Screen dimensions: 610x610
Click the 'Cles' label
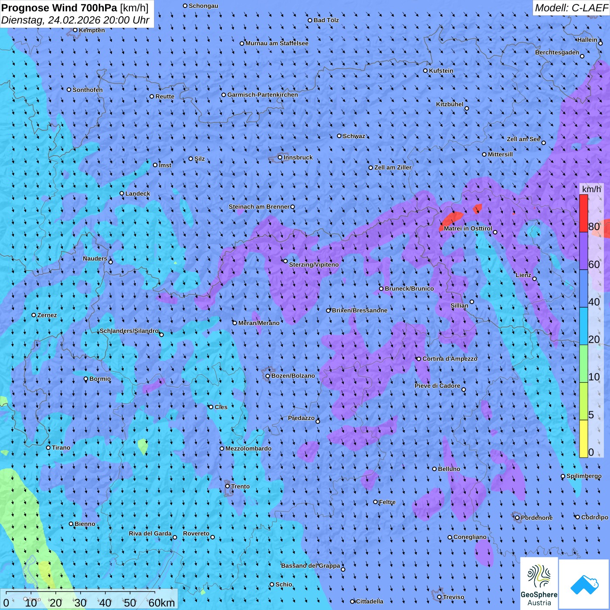click(x=221, y=407)
